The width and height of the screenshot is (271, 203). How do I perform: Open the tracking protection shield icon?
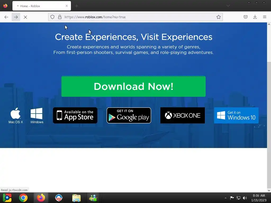point(52,17)
